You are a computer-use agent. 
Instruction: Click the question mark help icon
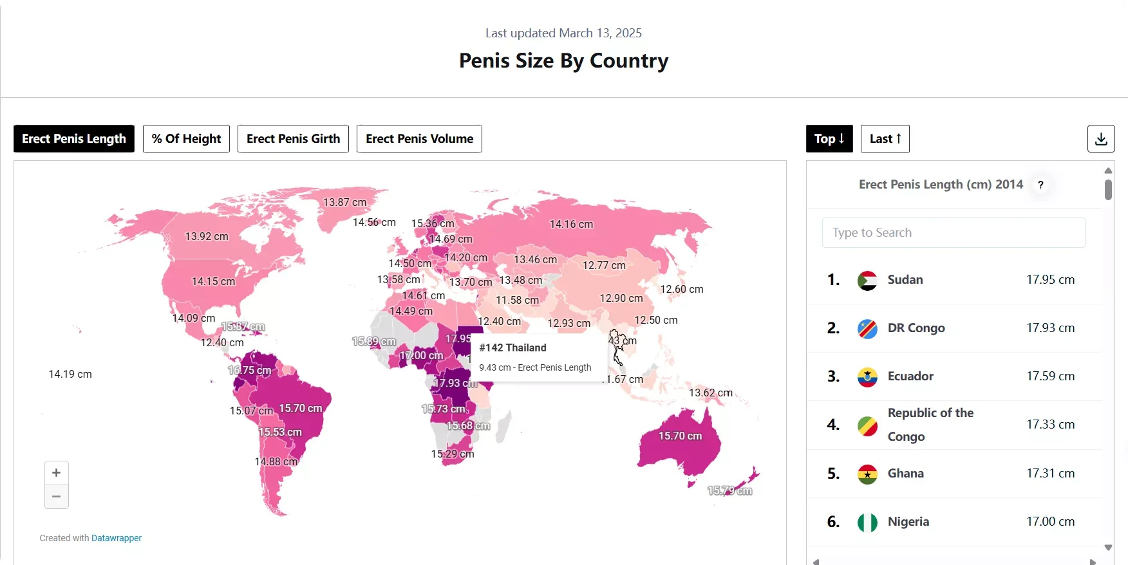pos(1040,185)
